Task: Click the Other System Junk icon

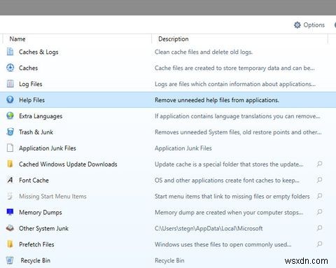Action: coord(10,228)
